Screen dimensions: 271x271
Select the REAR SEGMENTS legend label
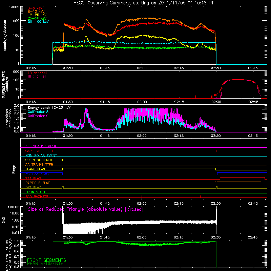point(45,264)
